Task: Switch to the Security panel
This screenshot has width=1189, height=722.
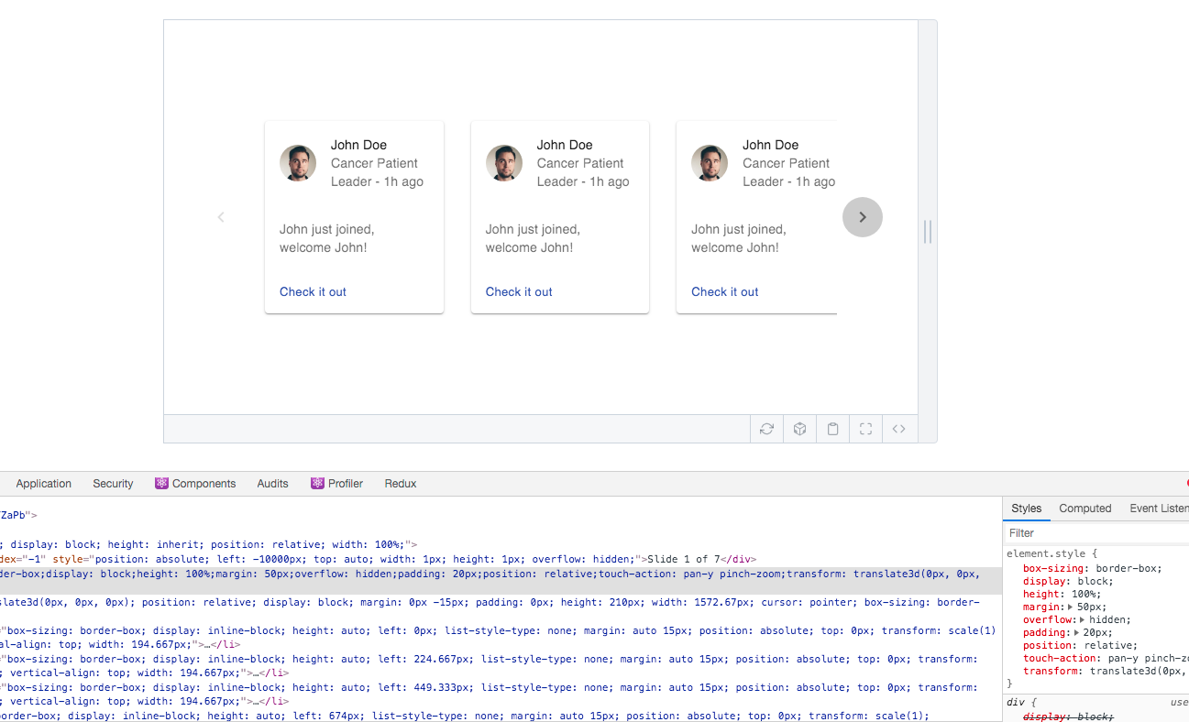Action: 113,483
